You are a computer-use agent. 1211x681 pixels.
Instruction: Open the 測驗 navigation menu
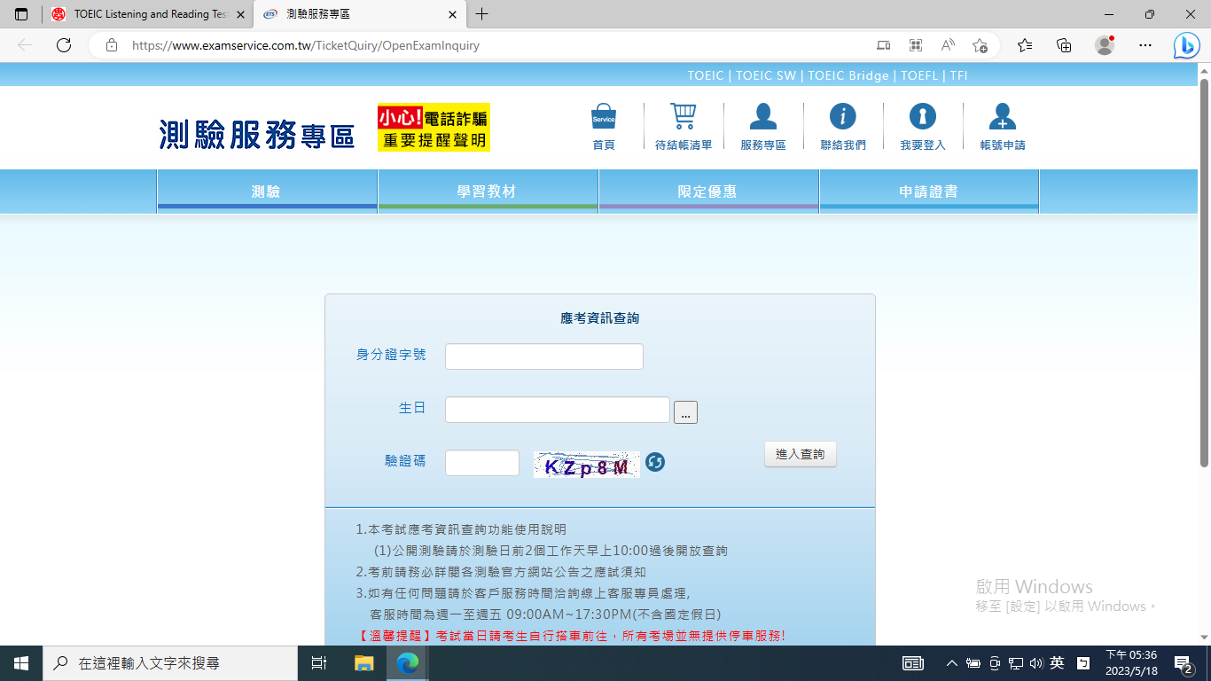[267, 191]
